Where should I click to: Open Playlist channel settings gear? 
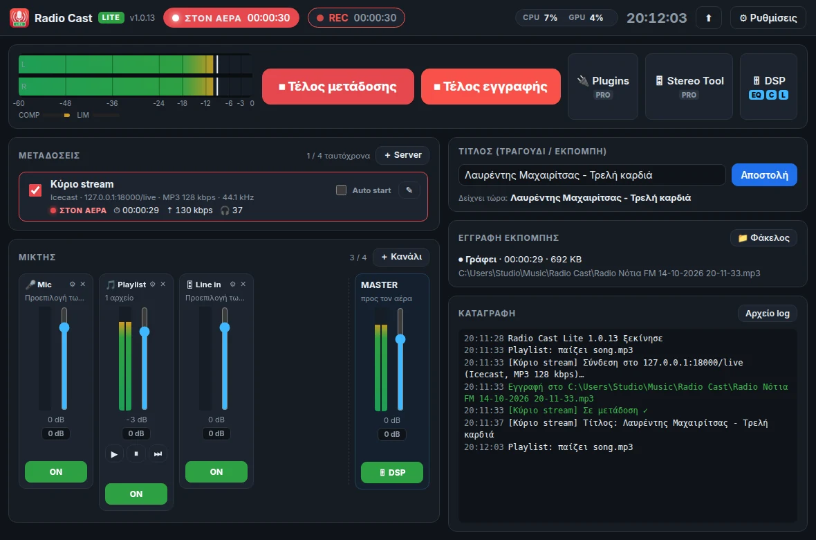[x=152, y=284]
